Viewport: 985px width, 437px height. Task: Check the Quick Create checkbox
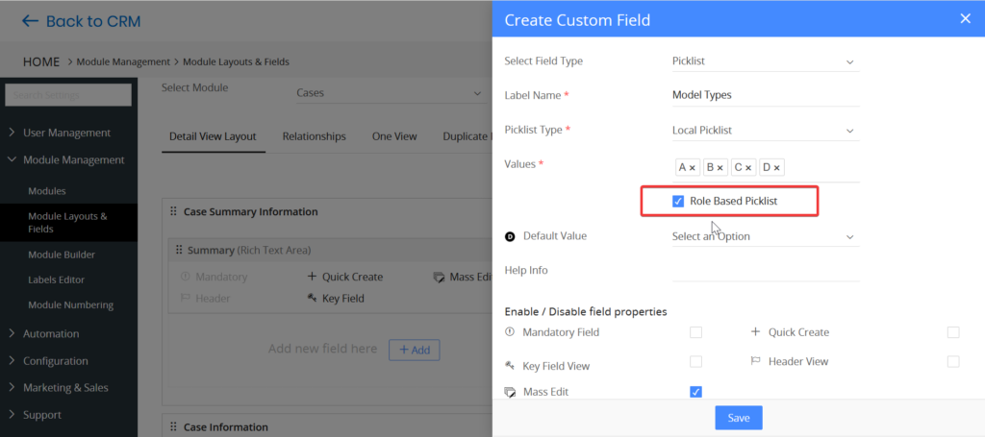[x=952, y=332]
